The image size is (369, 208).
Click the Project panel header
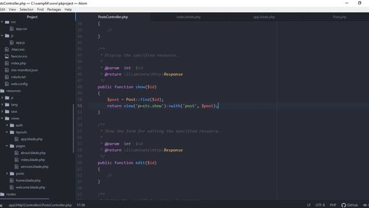[x=32, y=17]
